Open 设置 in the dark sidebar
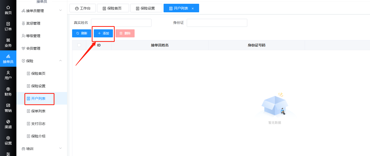The height and width of the screenshot is (156, 370). pyautogui.click(x=8, y=140)
